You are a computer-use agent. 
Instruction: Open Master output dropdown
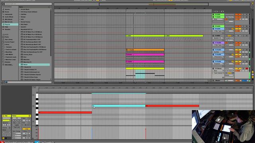coord(229,81)
